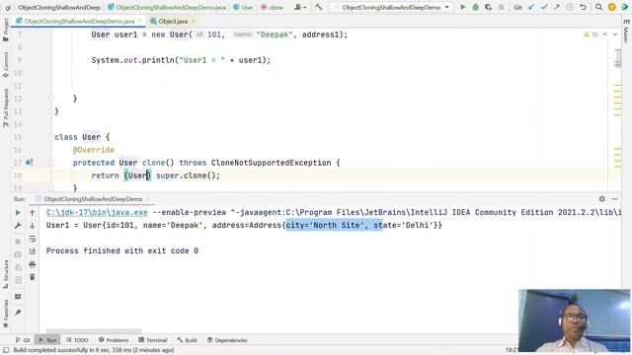Viewport: 632px width, 355px height.
Task: Switch to Object.java editor tab
Action: [x=173, y=21]
